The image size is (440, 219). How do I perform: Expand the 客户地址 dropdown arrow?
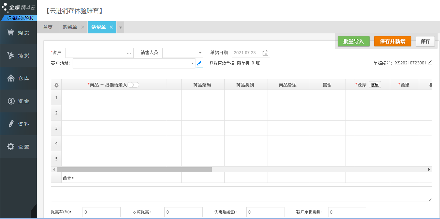click(192, 63)
